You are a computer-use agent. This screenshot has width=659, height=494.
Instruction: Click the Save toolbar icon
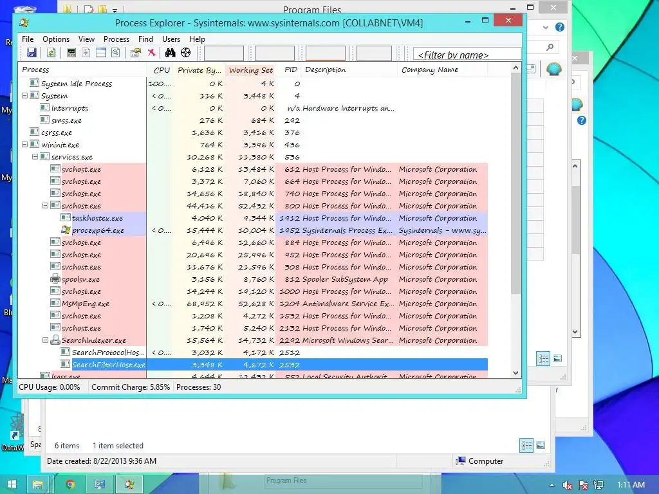[32, 53]
